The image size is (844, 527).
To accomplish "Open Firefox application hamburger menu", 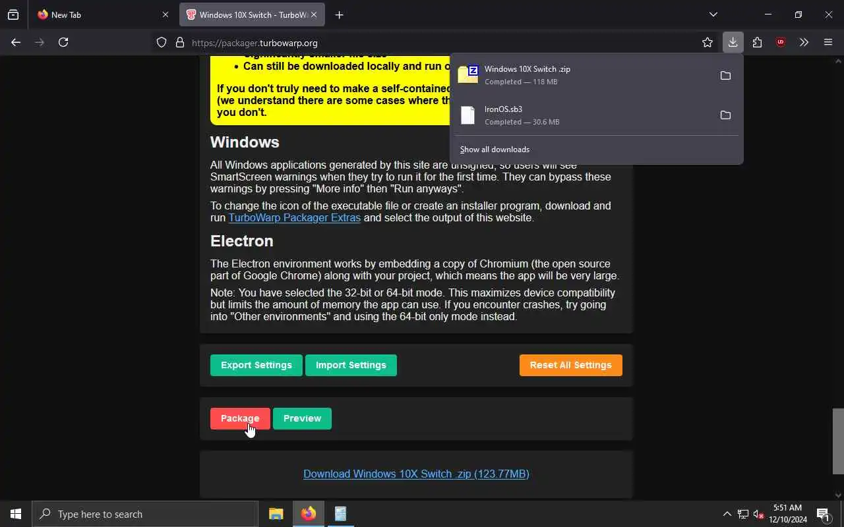I will tap(828, 42).
